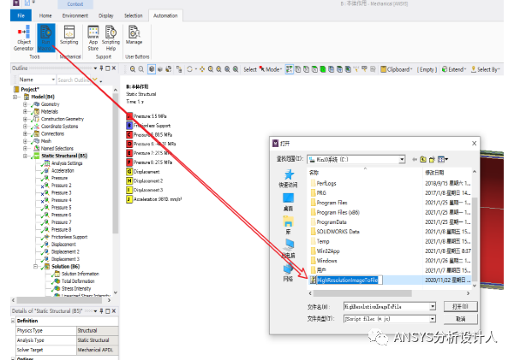Open the Object Generator tool
This screenshot has width=514, height=360.
click(24, 38)
